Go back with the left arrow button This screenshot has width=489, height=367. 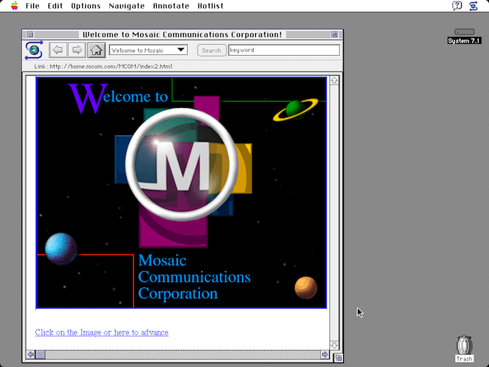[58, 50]
